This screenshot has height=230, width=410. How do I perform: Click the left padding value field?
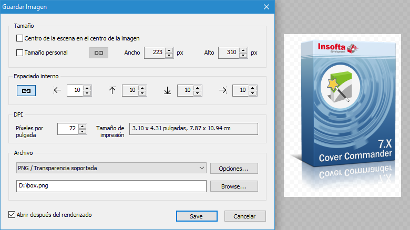75,91
